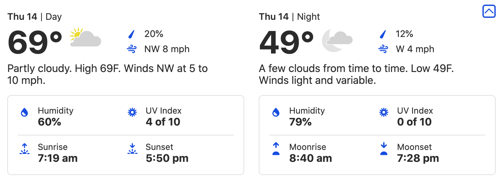
Task: Click the Moonrise icon
Action: click(x=276, y=149)
